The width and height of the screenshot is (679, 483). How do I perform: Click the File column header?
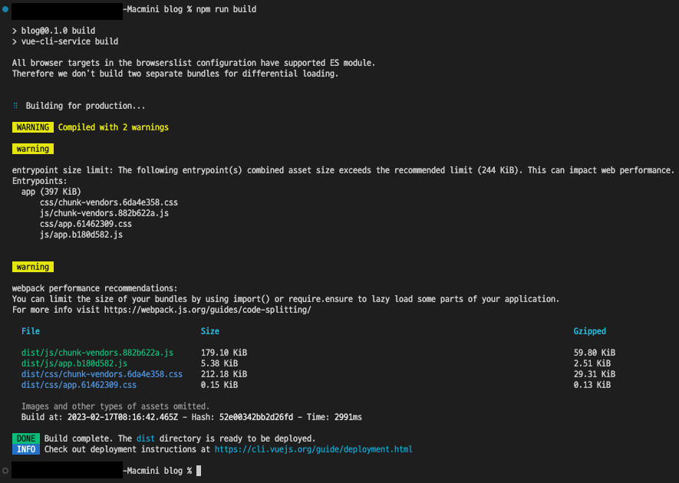click(31, 331)
